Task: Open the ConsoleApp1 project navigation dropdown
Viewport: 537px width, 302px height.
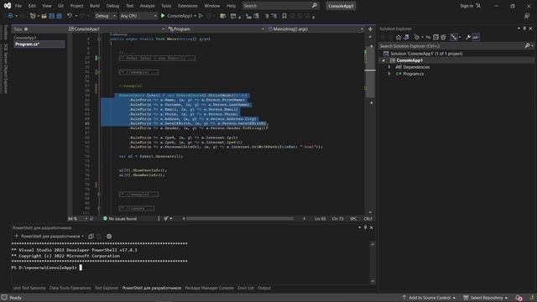Action: coord(117,29)
